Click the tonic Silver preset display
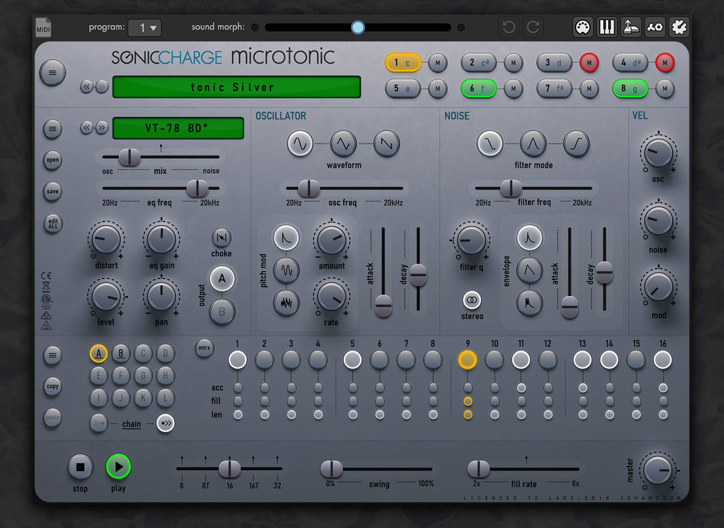This screenshot has height=528, width=724. click(237, 87)
